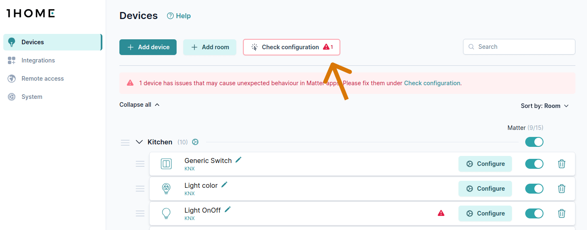Click the Add device button

pos(148,47)
